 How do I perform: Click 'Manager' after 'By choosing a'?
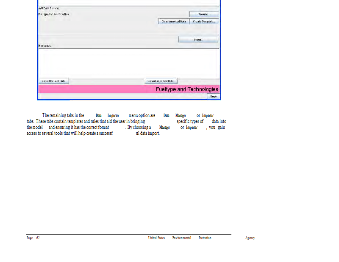click(x=164, y=127)
